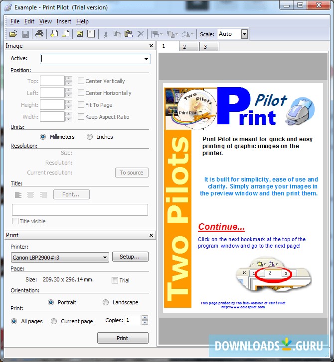Click the Save floppy disk icon
This screenshot has height=362, width=334.
pos(25,34)
